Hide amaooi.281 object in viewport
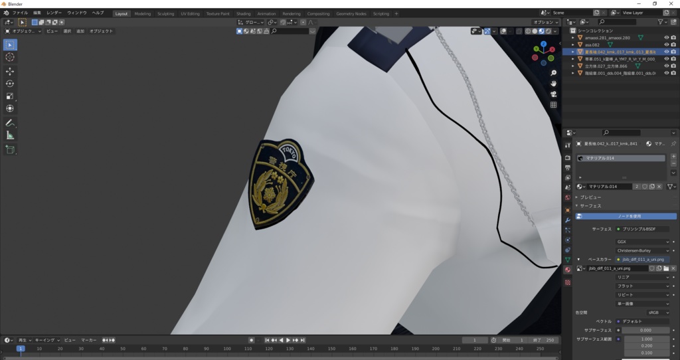The height and width of the screenshot is (360, 680). coord(667,38)
